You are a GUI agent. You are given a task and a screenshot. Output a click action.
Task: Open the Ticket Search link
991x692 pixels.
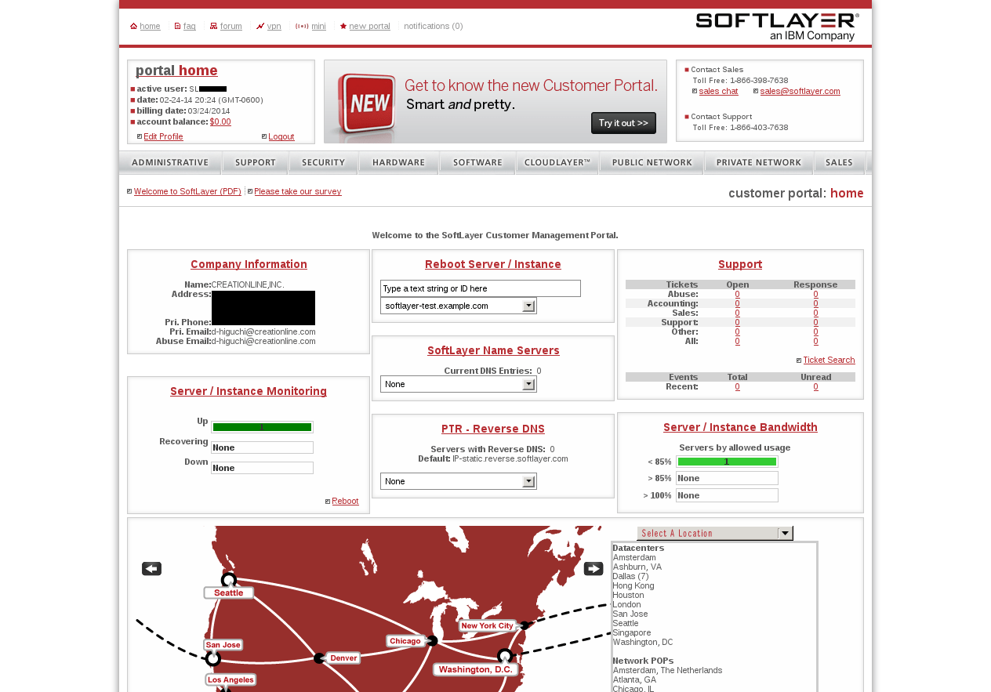click(x=829, y=360)
